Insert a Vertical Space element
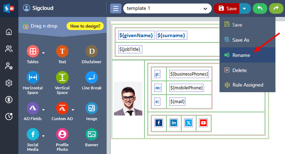Screen dimensions: 285x154 (62, 77)
